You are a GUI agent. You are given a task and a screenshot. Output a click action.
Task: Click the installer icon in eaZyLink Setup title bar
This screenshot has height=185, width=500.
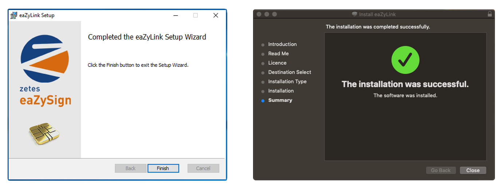click(13, 15)
